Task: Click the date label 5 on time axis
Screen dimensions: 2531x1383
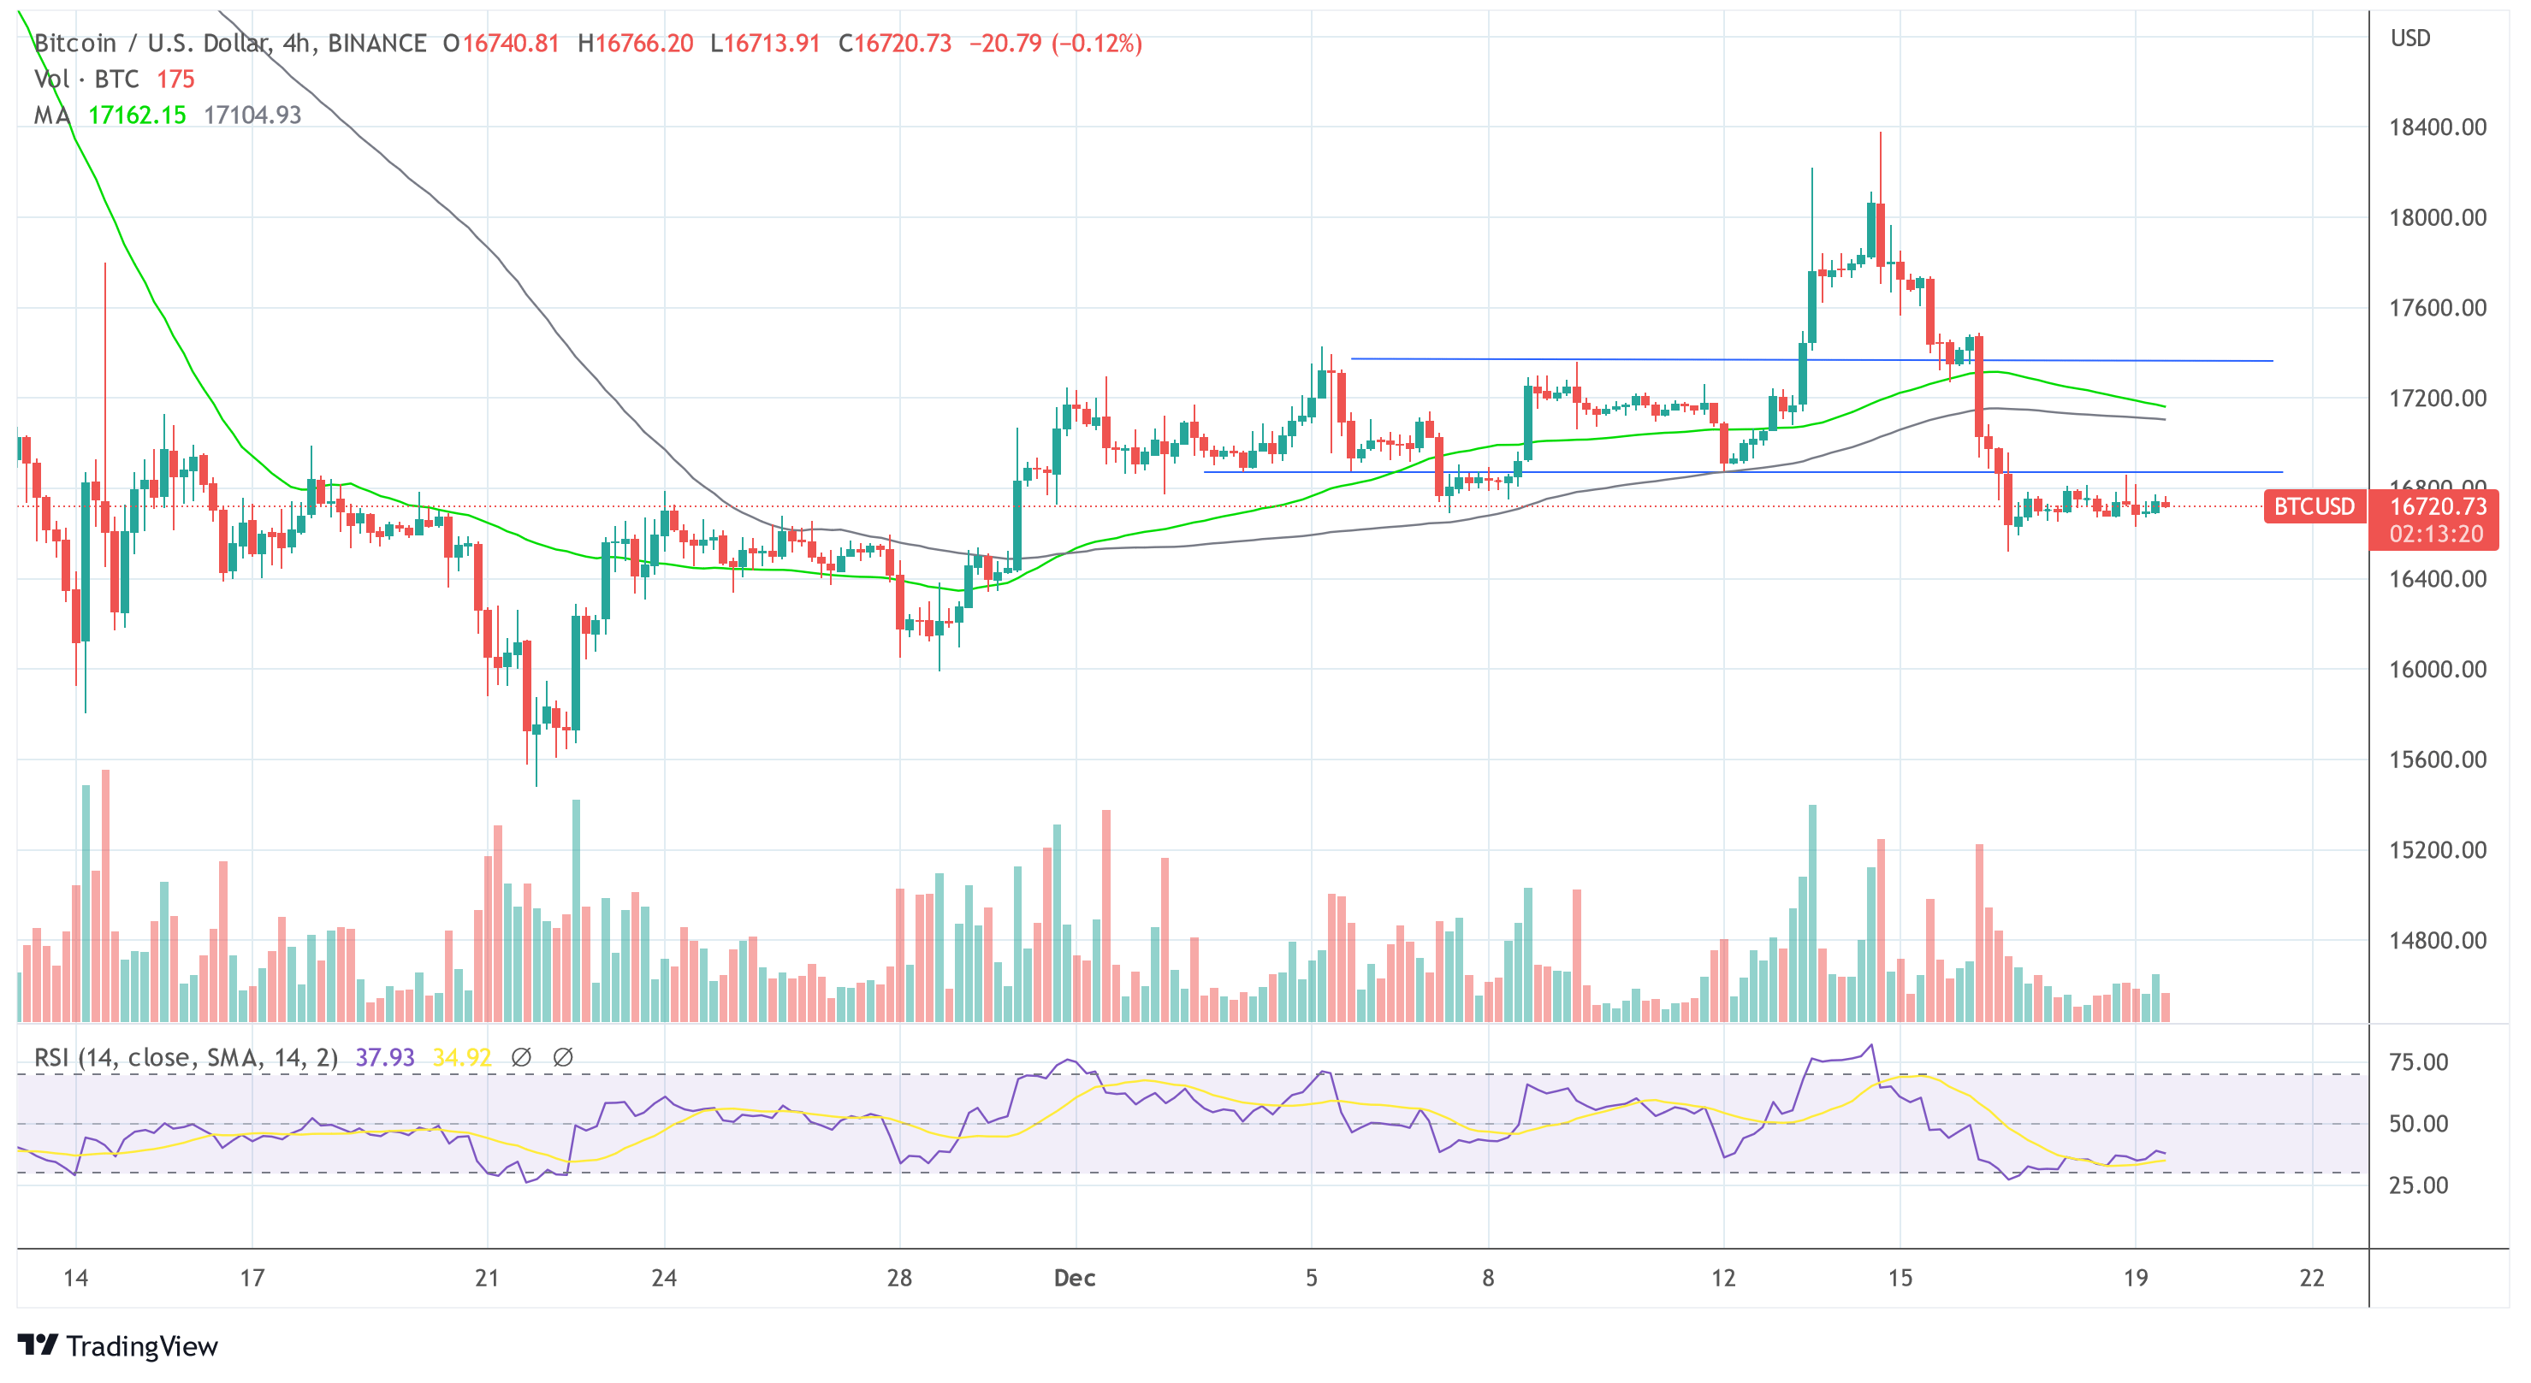Action: 1311,1278
